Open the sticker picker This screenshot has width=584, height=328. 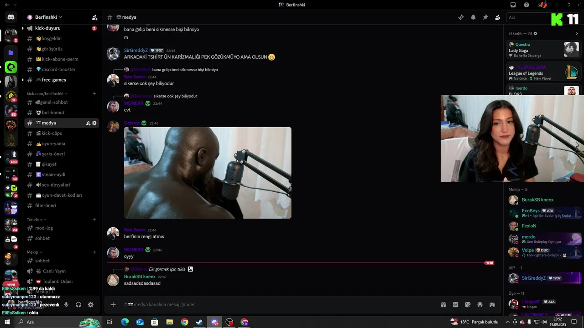click(468, 304)
